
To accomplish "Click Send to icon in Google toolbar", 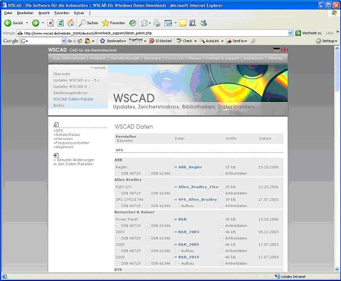I will click(x=229, y=41).
